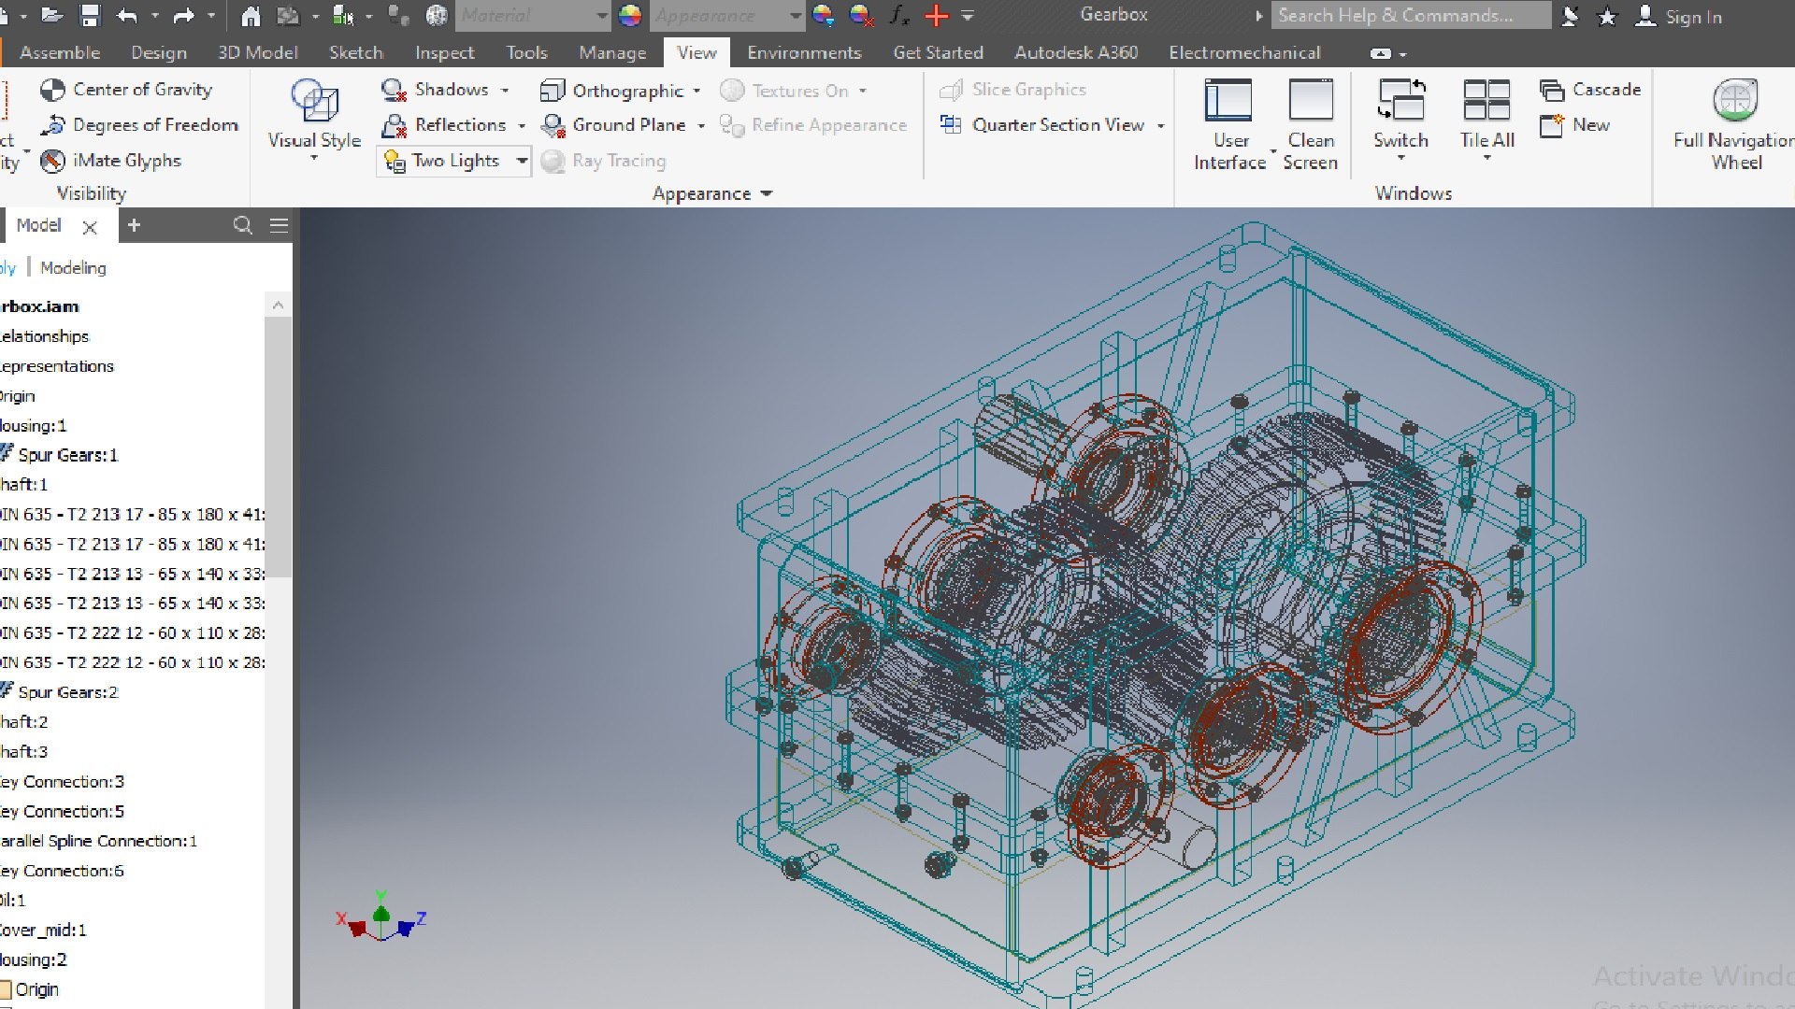1795x1009 pixels.
Task: Click the Shadows icon
Action: click(394, 90)
